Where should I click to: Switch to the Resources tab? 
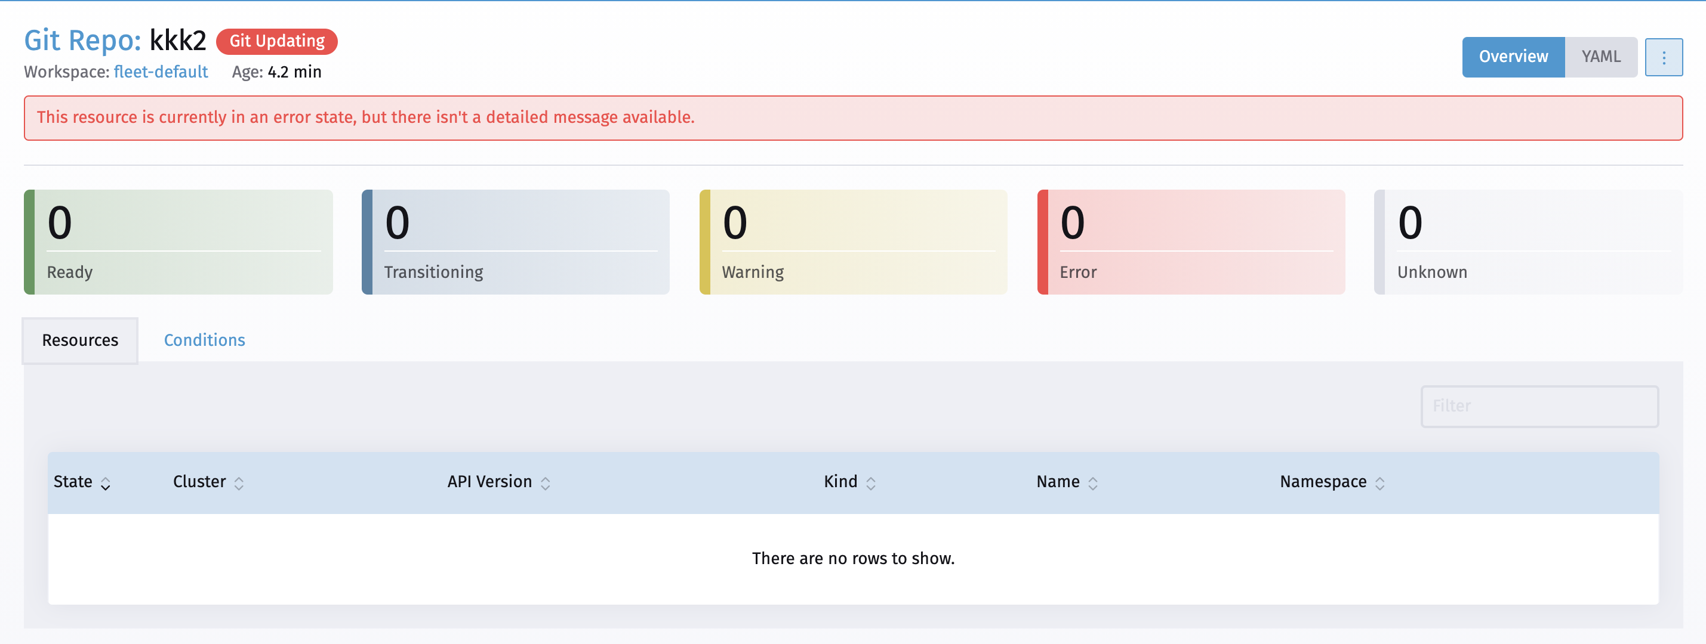pos(79,340)
